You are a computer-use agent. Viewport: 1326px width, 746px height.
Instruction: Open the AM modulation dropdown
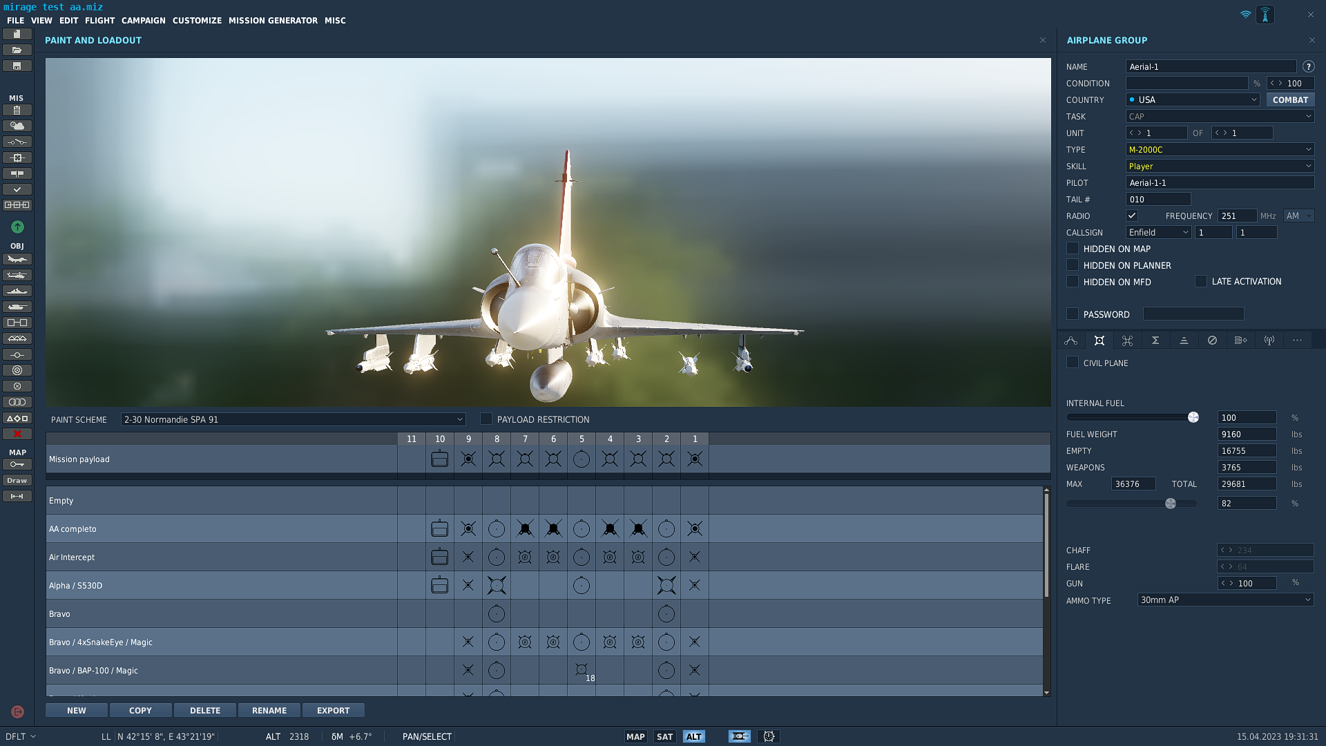click(x=1298, y=216)
